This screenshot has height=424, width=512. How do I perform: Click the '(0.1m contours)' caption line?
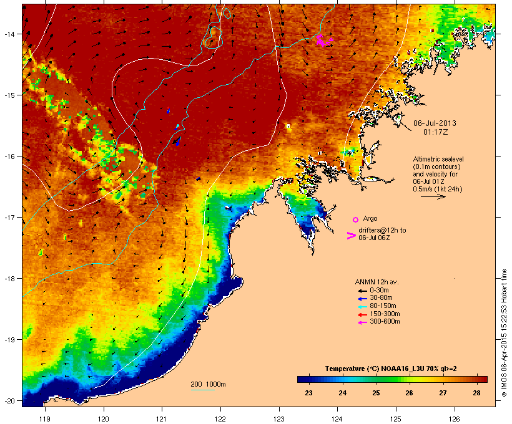436,166
